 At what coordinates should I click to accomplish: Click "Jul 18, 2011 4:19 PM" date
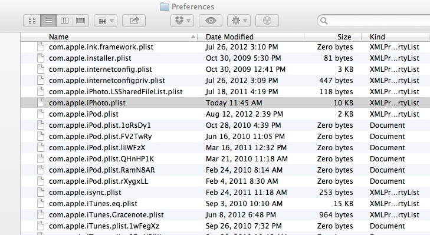tap(242, 92)
